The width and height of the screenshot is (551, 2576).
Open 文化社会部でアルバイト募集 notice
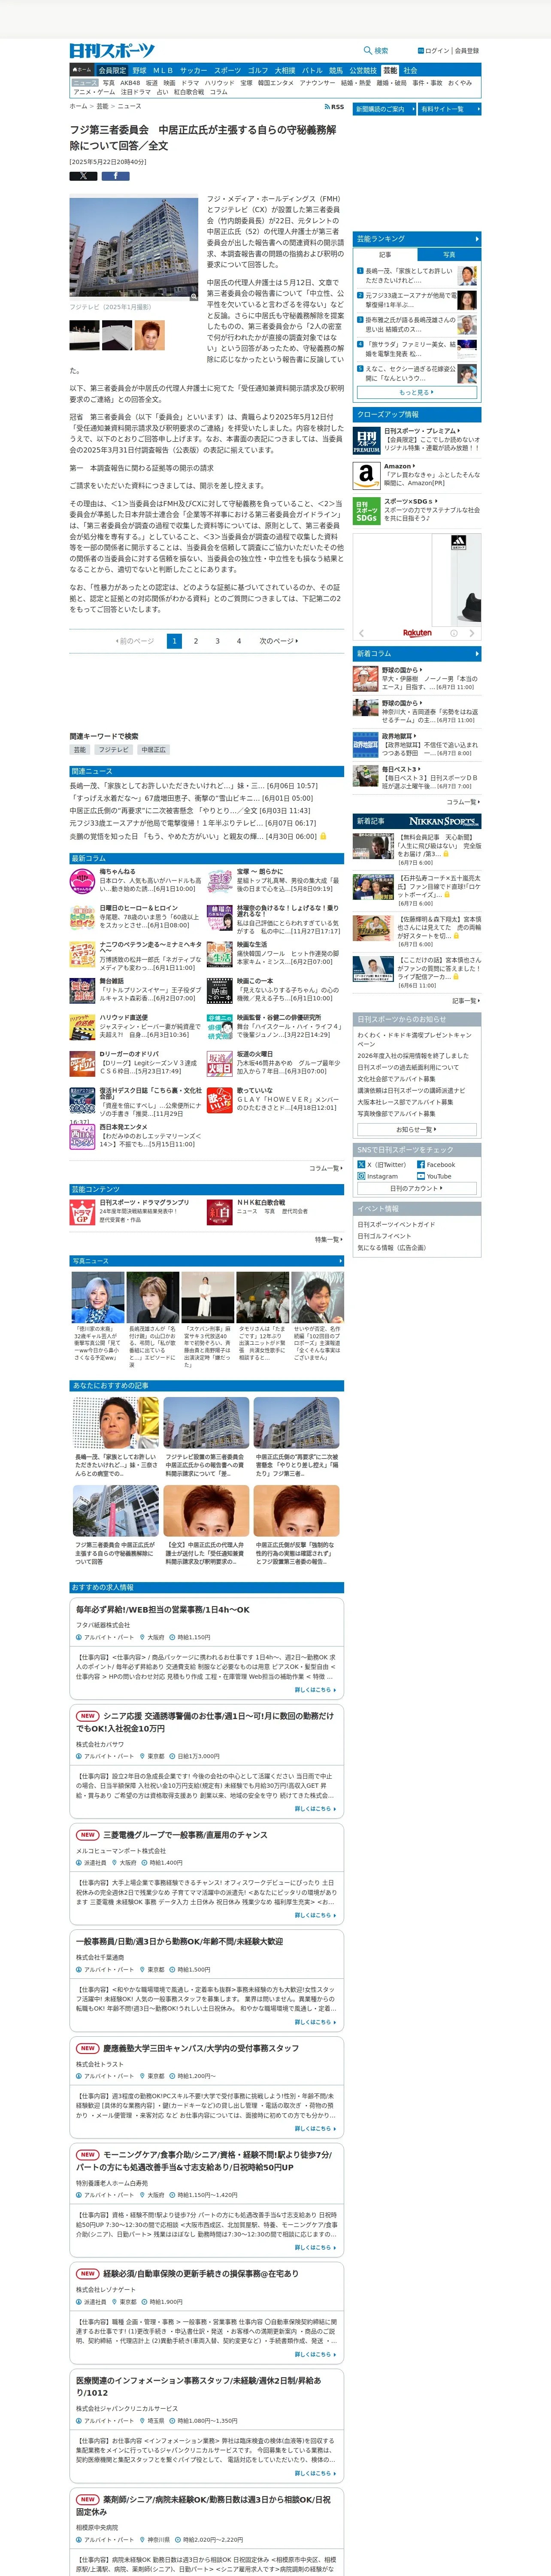coord(396,1079)
